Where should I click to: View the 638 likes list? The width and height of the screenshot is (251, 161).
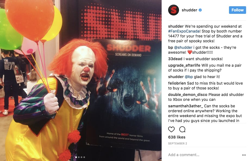[177, 137]
